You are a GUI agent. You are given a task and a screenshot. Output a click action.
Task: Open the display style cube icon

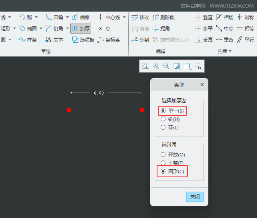(x=187, y=66)
